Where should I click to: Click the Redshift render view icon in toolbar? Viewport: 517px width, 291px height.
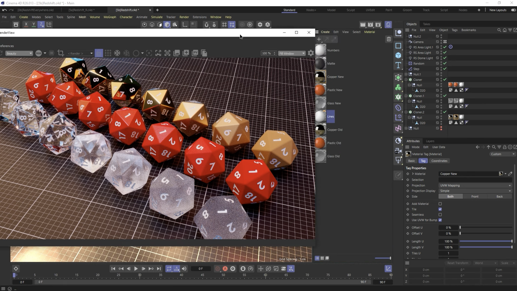point(388,25)
